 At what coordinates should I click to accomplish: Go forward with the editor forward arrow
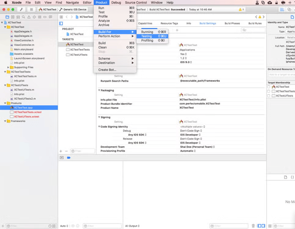72,17
